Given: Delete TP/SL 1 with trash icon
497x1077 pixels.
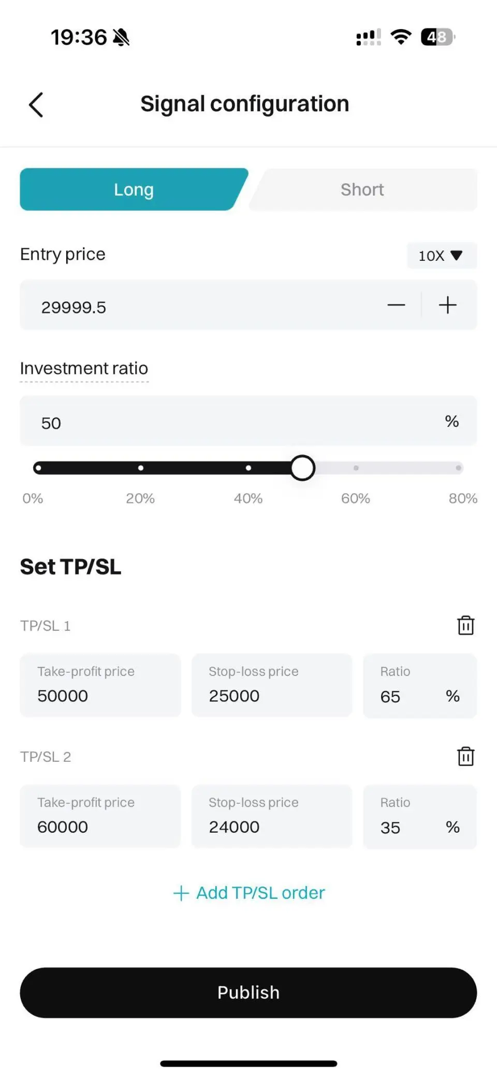Looking at the screenshot, I should point(465,625).
